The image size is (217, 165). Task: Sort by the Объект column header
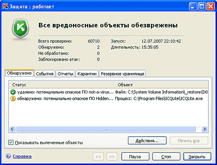[x=161, y=85]
